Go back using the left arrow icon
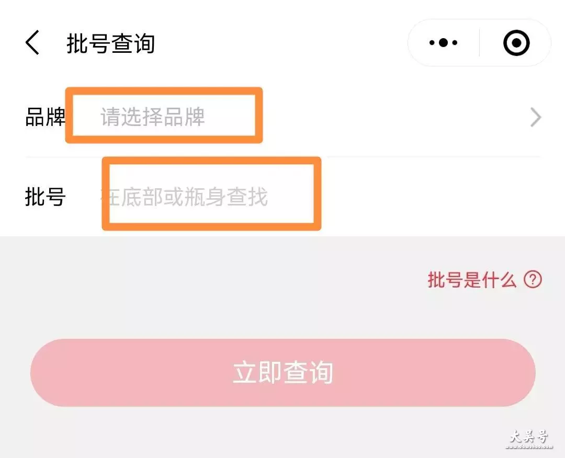565x458 pixels. tap(32, 42)
